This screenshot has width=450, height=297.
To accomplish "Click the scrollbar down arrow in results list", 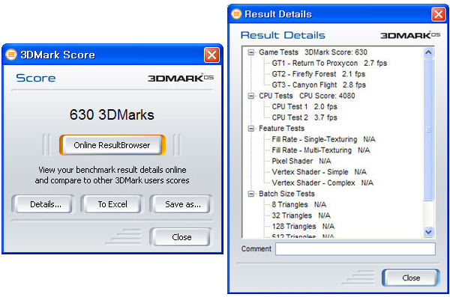I will click(428, 232).
